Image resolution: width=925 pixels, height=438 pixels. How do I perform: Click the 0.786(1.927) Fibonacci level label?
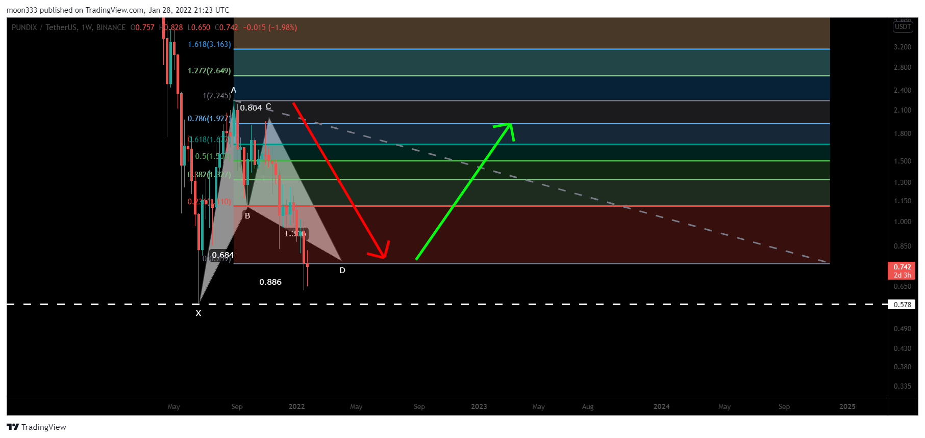coord(209,119)
